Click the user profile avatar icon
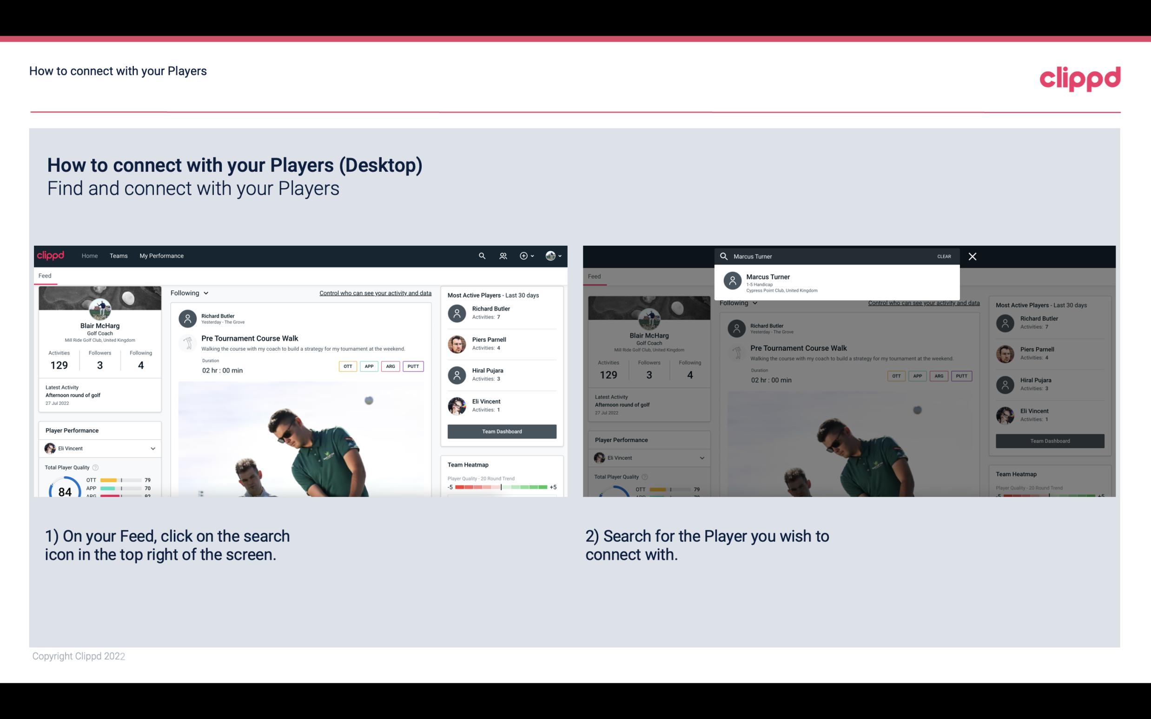The width and height of the screenshot is (1151, 719). click(x=551, y=255)
